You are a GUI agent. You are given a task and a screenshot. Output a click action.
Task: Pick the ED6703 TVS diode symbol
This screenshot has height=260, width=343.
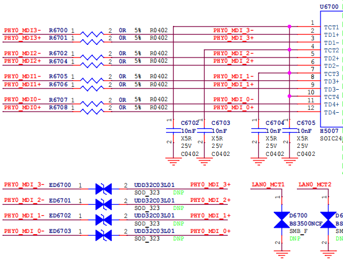[104, 235]
